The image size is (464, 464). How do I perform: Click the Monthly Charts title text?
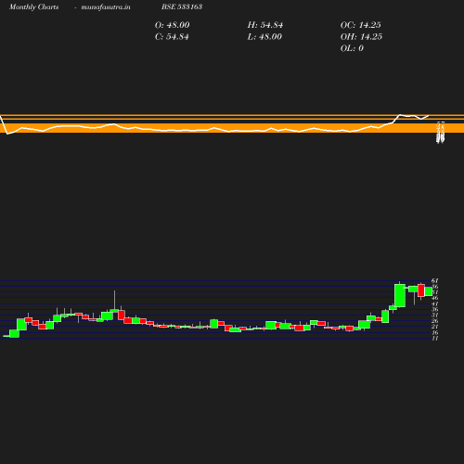point(33,6)
